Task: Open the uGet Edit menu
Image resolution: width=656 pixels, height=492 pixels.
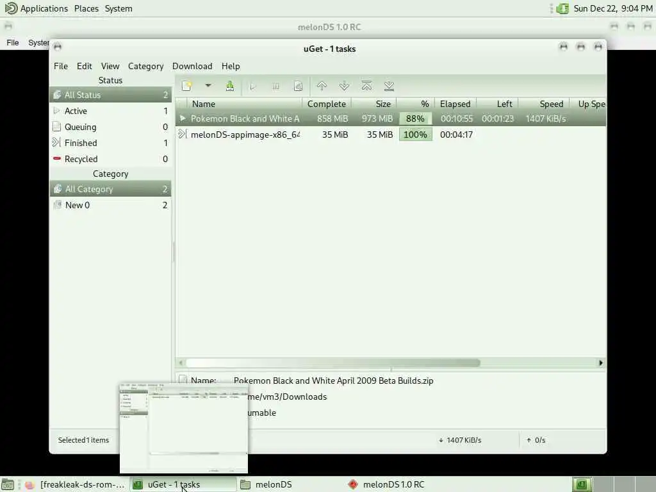Action: click(x=84, y=66)
